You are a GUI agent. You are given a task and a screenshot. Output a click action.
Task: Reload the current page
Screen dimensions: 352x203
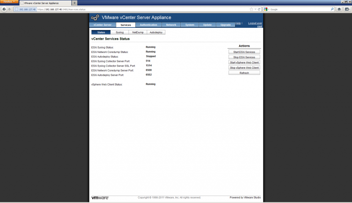pyautogui.click(x=259, y=9)
